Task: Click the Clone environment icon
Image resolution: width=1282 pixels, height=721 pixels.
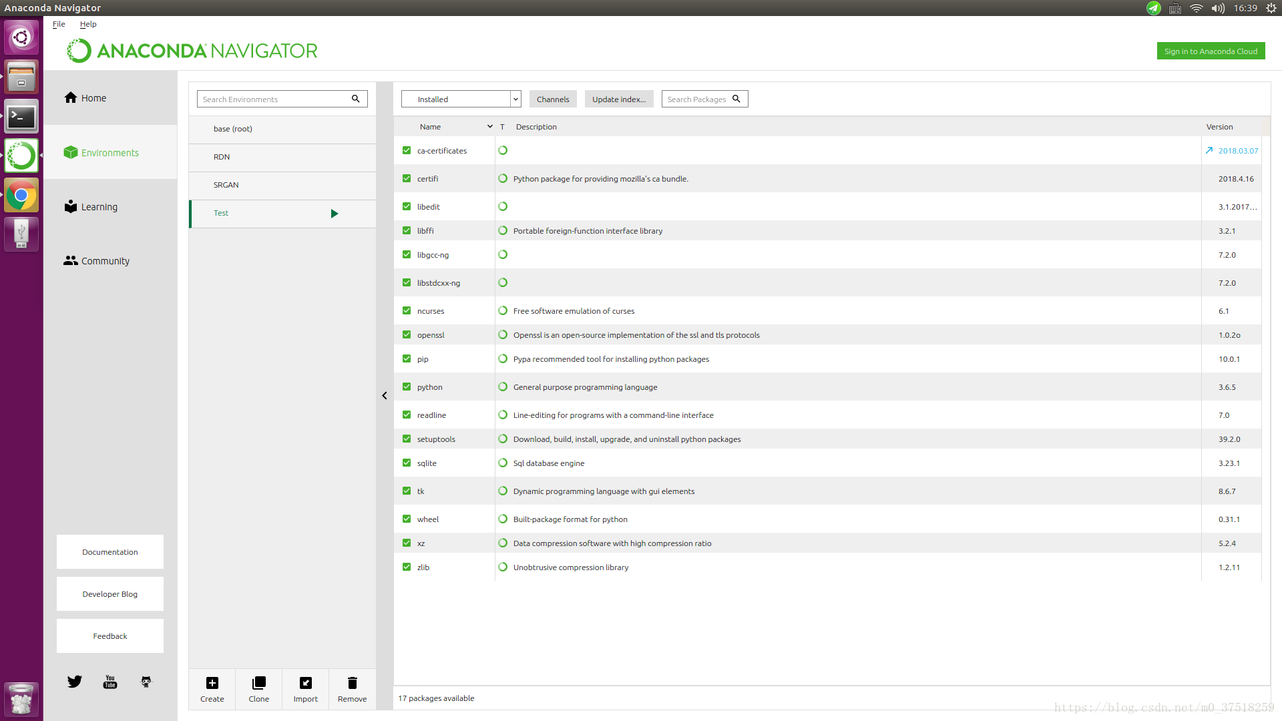Action: (x=258, y=683)
